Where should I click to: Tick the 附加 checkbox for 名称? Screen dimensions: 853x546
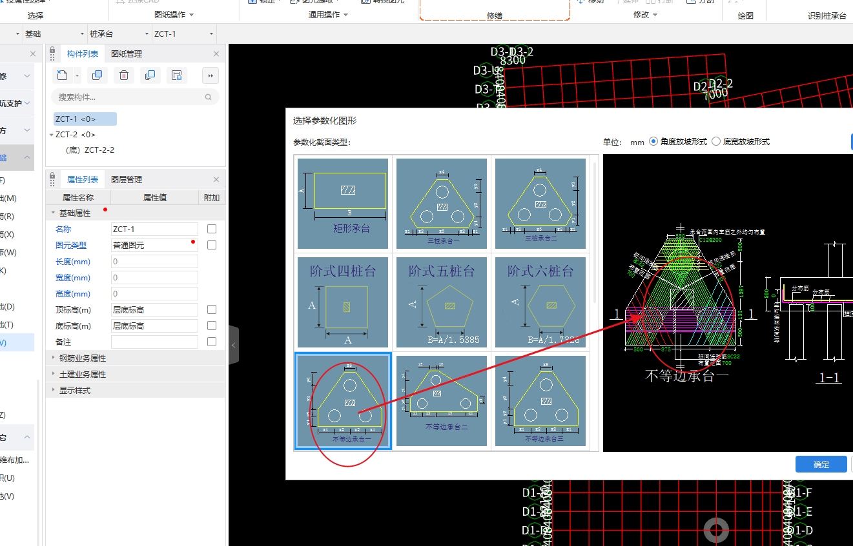(x=212, y=229)
